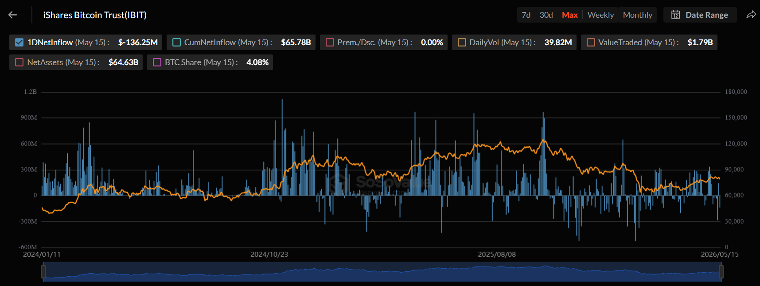Click the 150,000 right axis label

click(736, 118)
